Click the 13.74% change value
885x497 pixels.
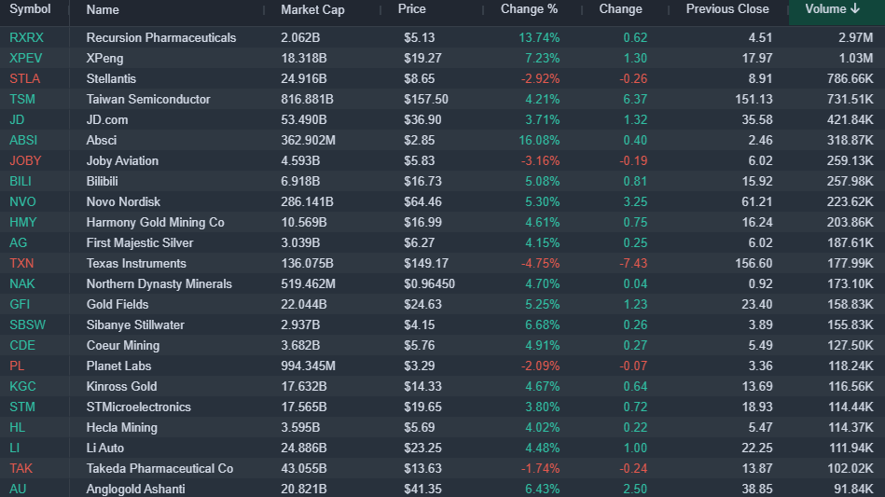point(539,38)
